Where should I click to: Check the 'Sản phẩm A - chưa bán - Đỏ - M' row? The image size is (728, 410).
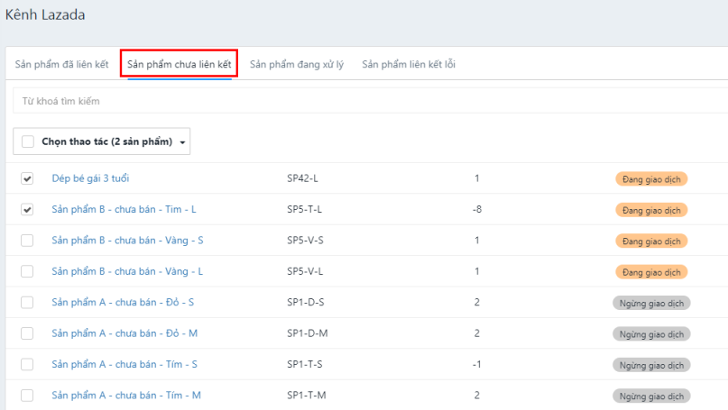pyautogui.click(x=27, y=333)
